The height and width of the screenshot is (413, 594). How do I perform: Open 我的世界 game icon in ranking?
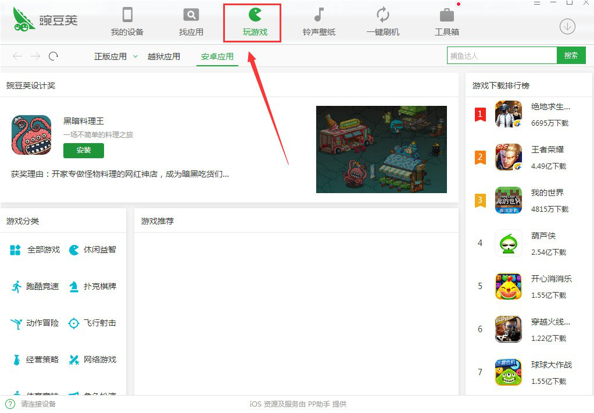click(509, 200)
